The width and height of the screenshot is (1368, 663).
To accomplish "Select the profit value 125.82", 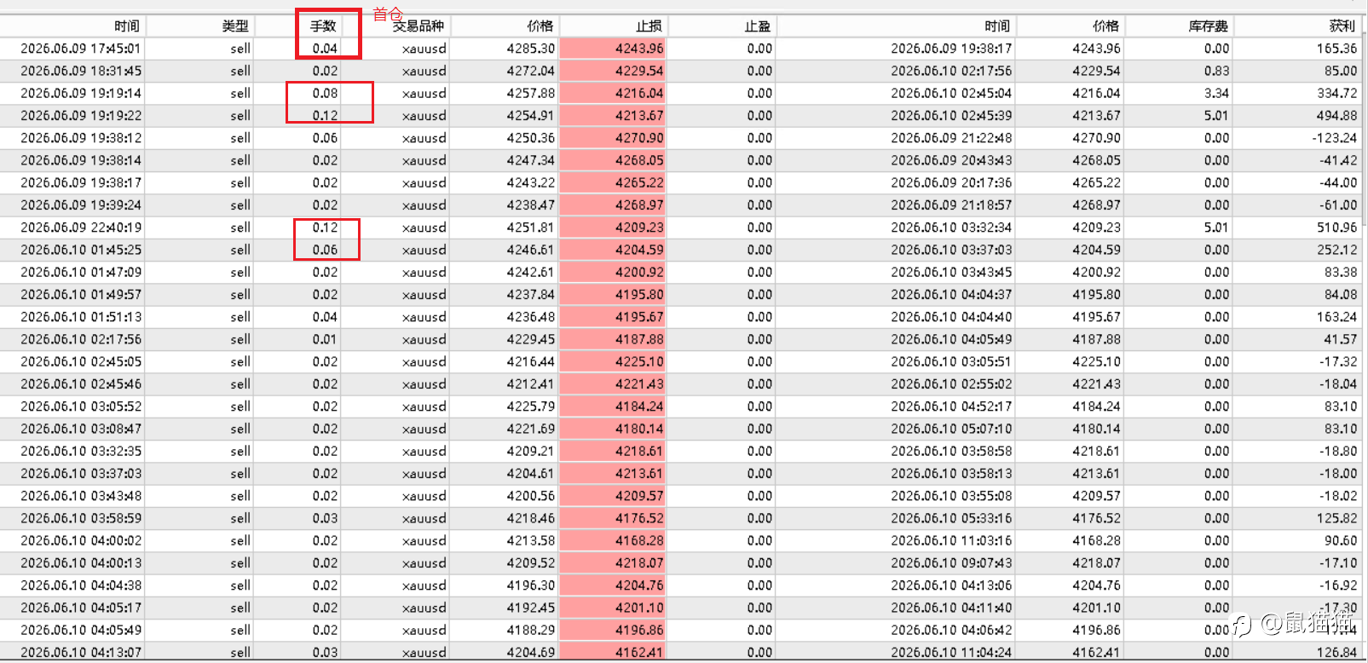I will point(1336,518).
